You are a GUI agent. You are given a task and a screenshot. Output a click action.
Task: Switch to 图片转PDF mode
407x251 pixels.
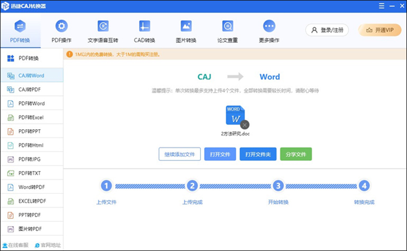click(32, 229)
